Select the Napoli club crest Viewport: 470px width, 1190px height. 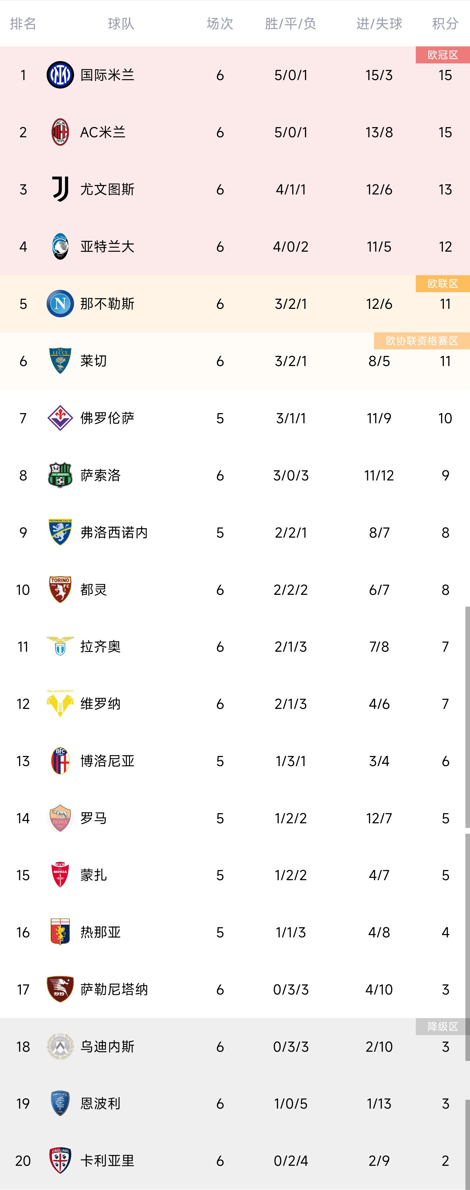[60, 304]
